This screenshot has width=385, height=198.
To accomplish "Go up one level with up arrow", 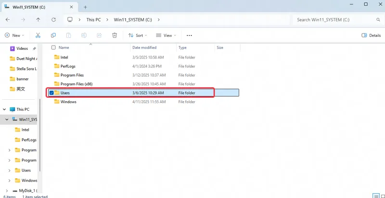I will [x=38, y=20].
